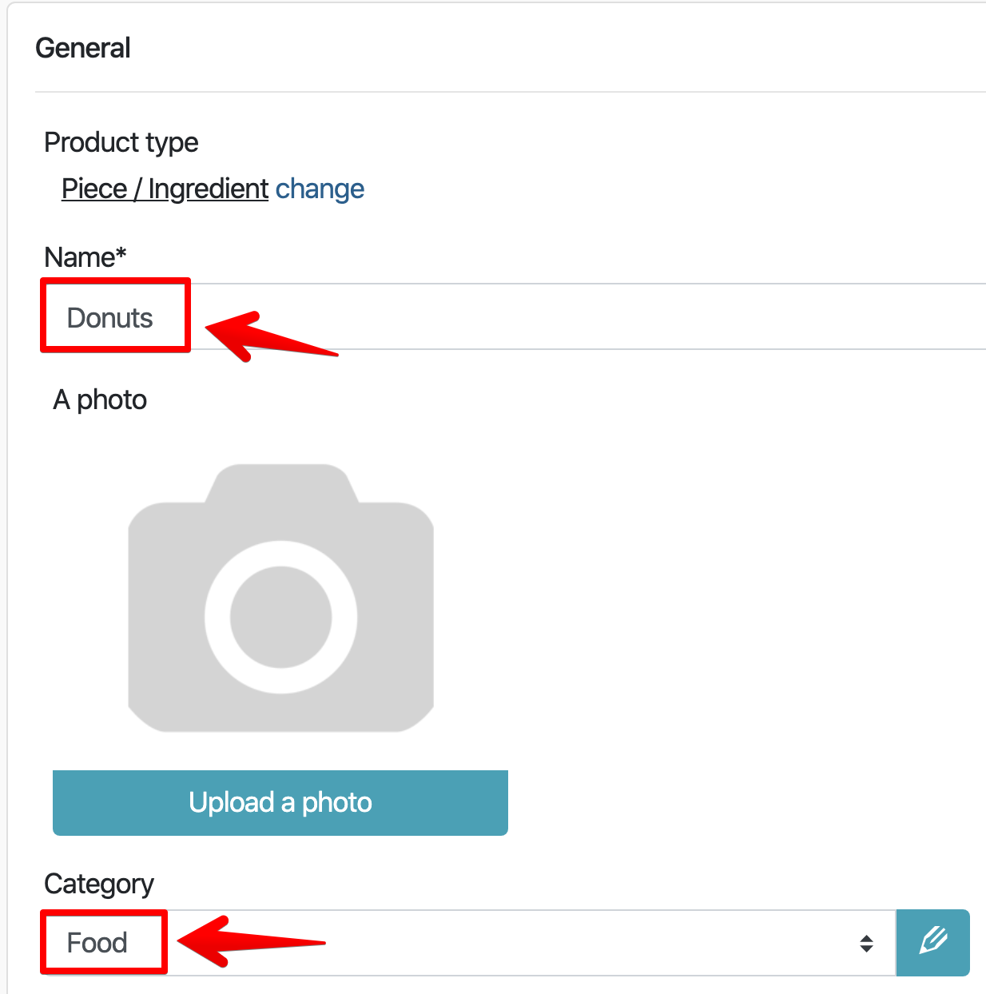Click the pencil edit icon beside Category
Image resolution: width=986 pixels, height=994 pixels.
click(932, 942)
